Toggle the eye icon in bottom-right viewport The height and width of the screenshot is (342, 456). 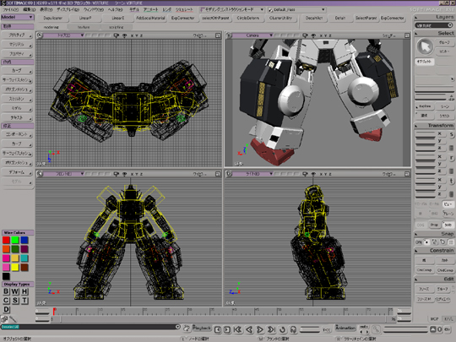(313, 174)
